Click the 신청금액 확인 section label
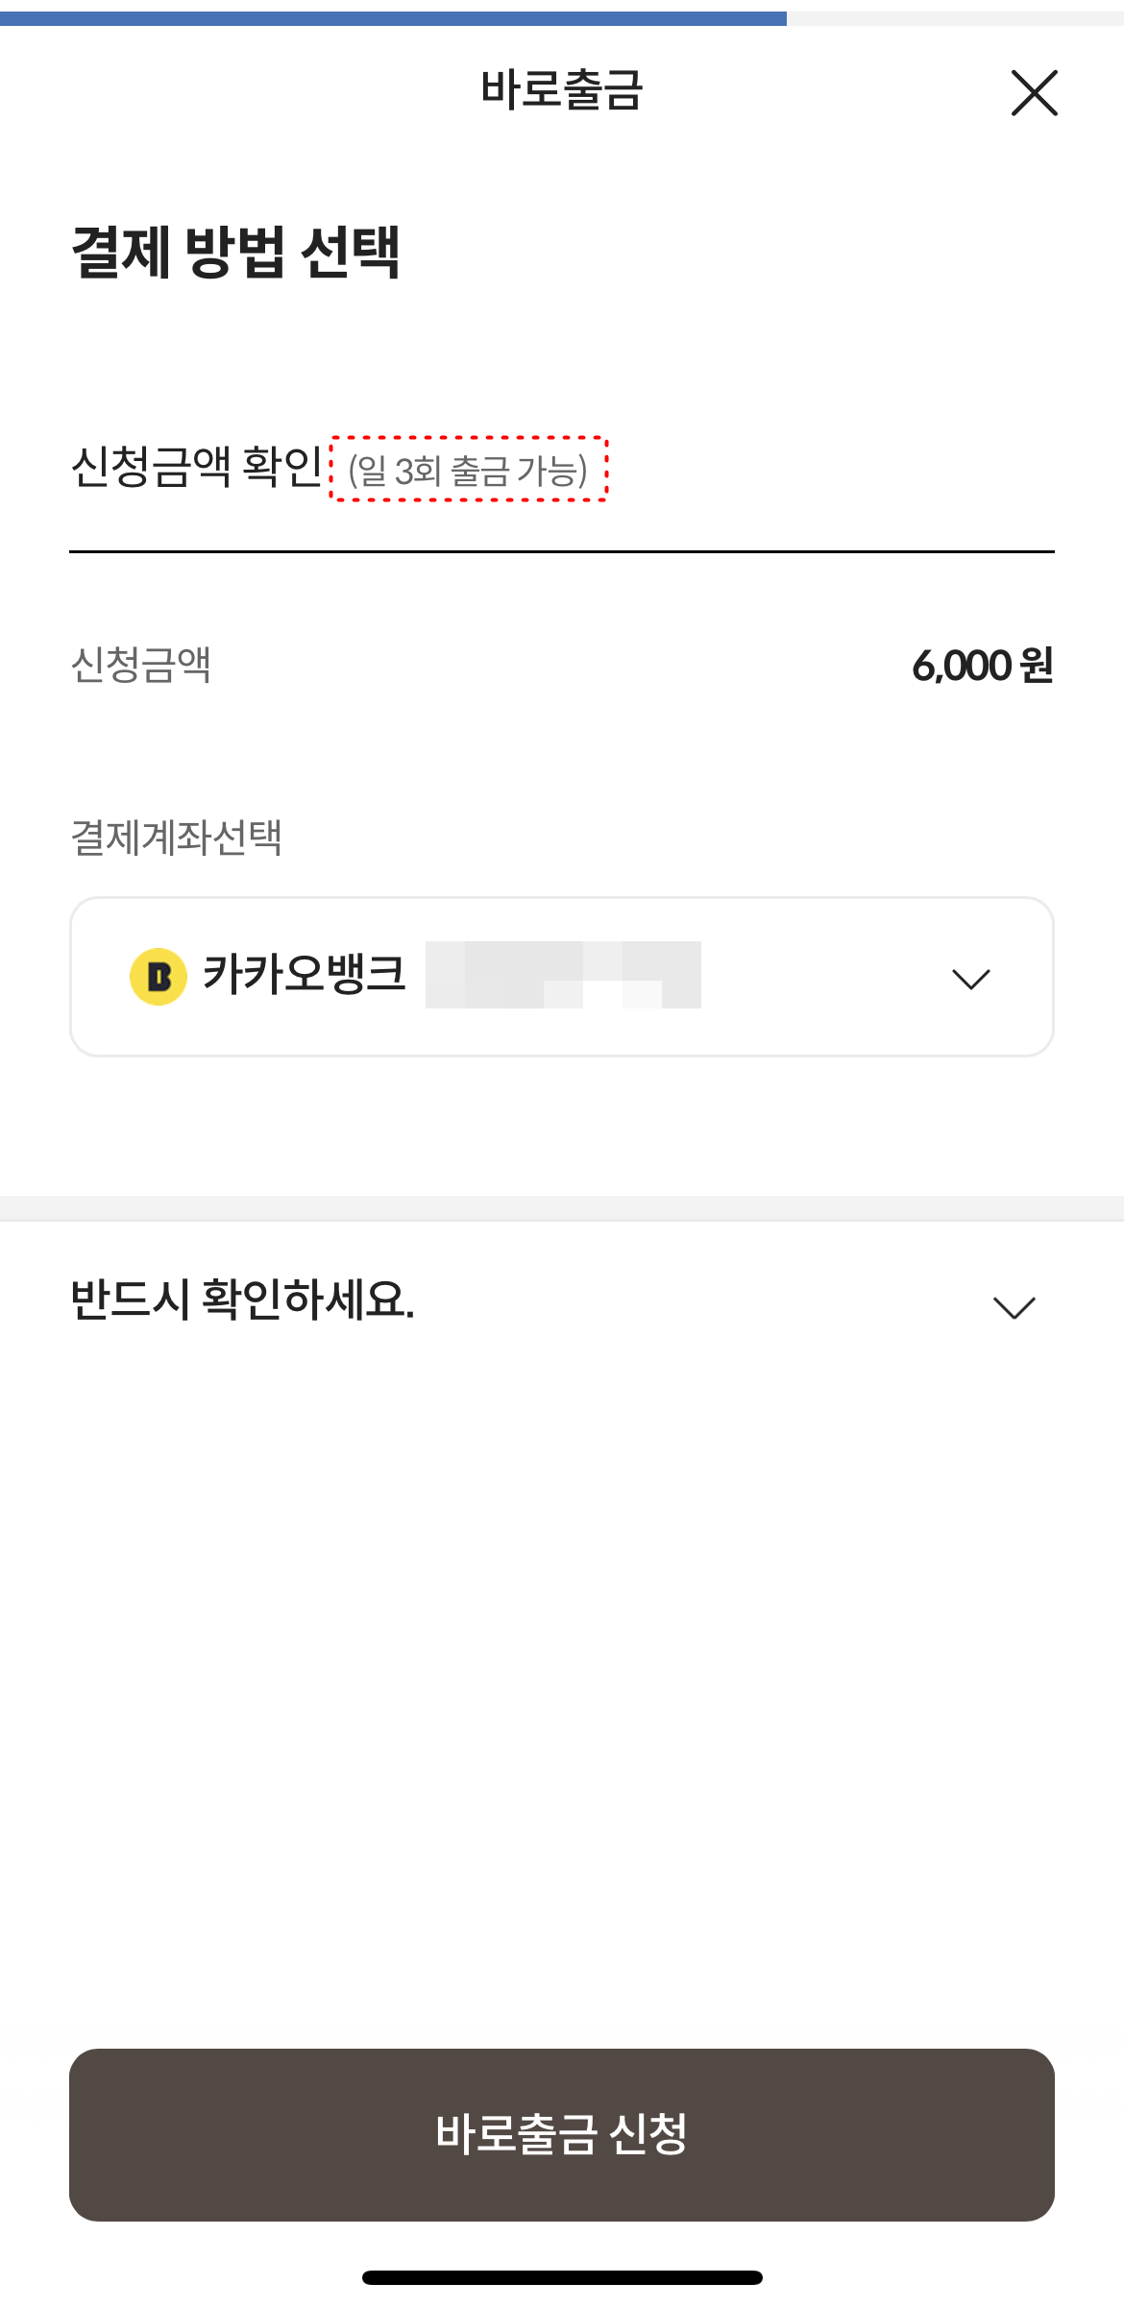 (x=192, y=468)
